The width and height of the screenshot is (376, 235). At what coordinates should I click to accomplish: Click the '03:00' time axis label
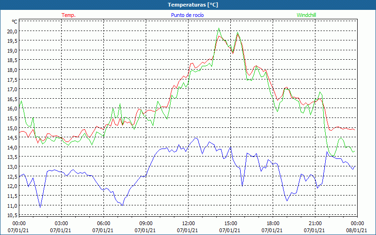[x=62, y=224]
